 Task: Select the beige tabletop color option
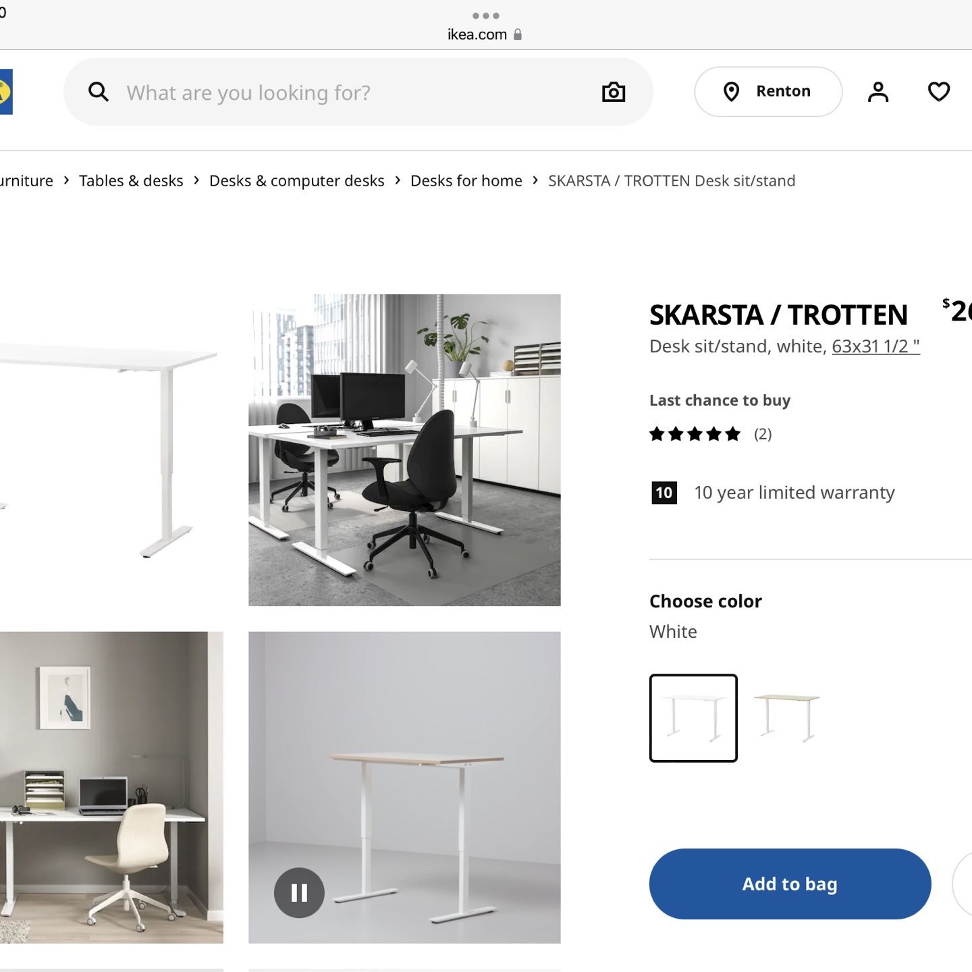click(x=786, y=718)
